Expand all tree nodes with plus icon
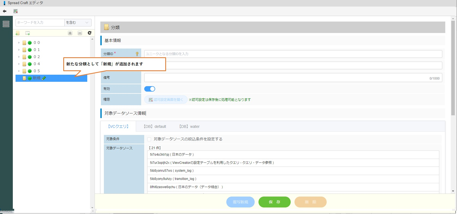Image resolution: width=457 pixels, height=214 pixels. (x=70, y=33)
